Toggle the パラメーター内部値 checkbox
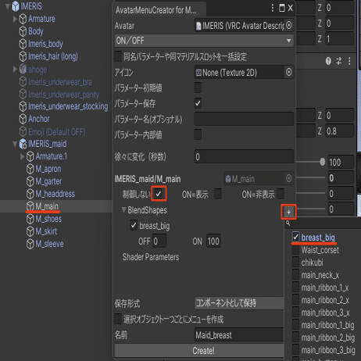Screen dimensions: 361x361 click(198, 134)
